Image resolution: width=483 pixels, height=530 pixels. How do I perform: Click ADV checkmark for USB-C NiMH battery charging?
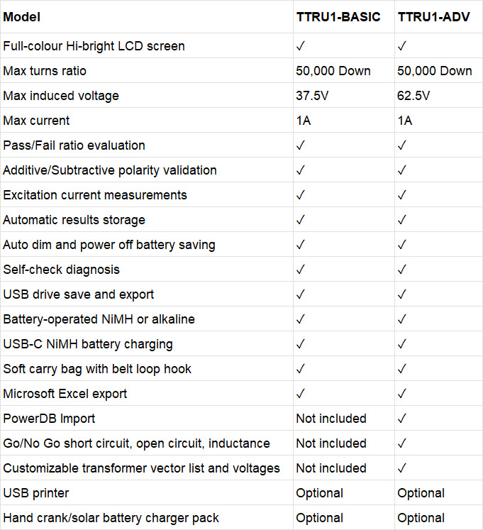click(402, 344)
